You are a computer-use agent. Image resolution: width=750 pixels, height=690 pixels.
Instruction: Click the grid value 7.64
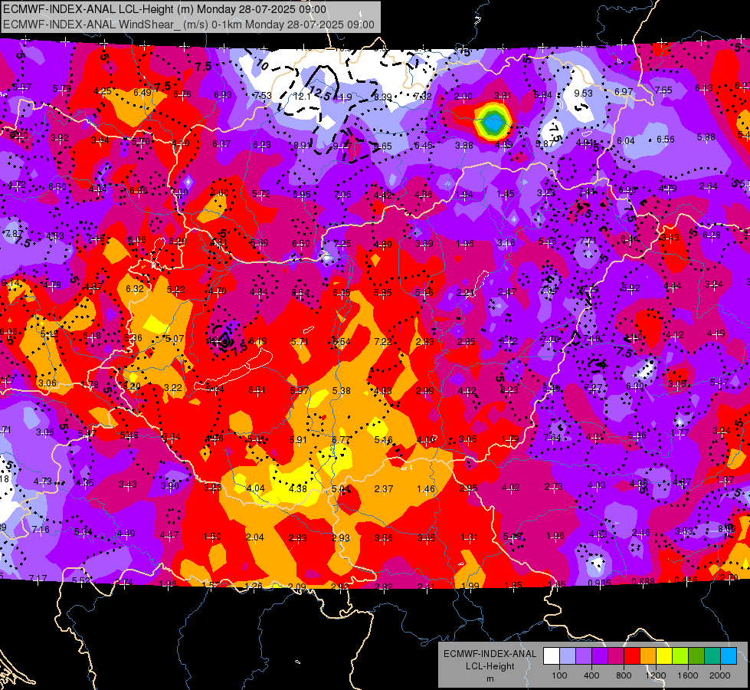coord(552,438)
